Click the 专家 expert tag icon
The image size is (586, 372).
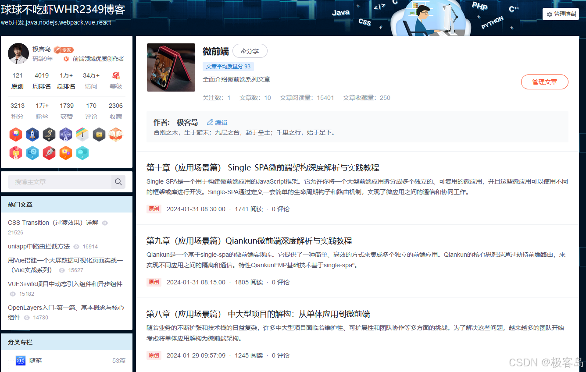64,50
